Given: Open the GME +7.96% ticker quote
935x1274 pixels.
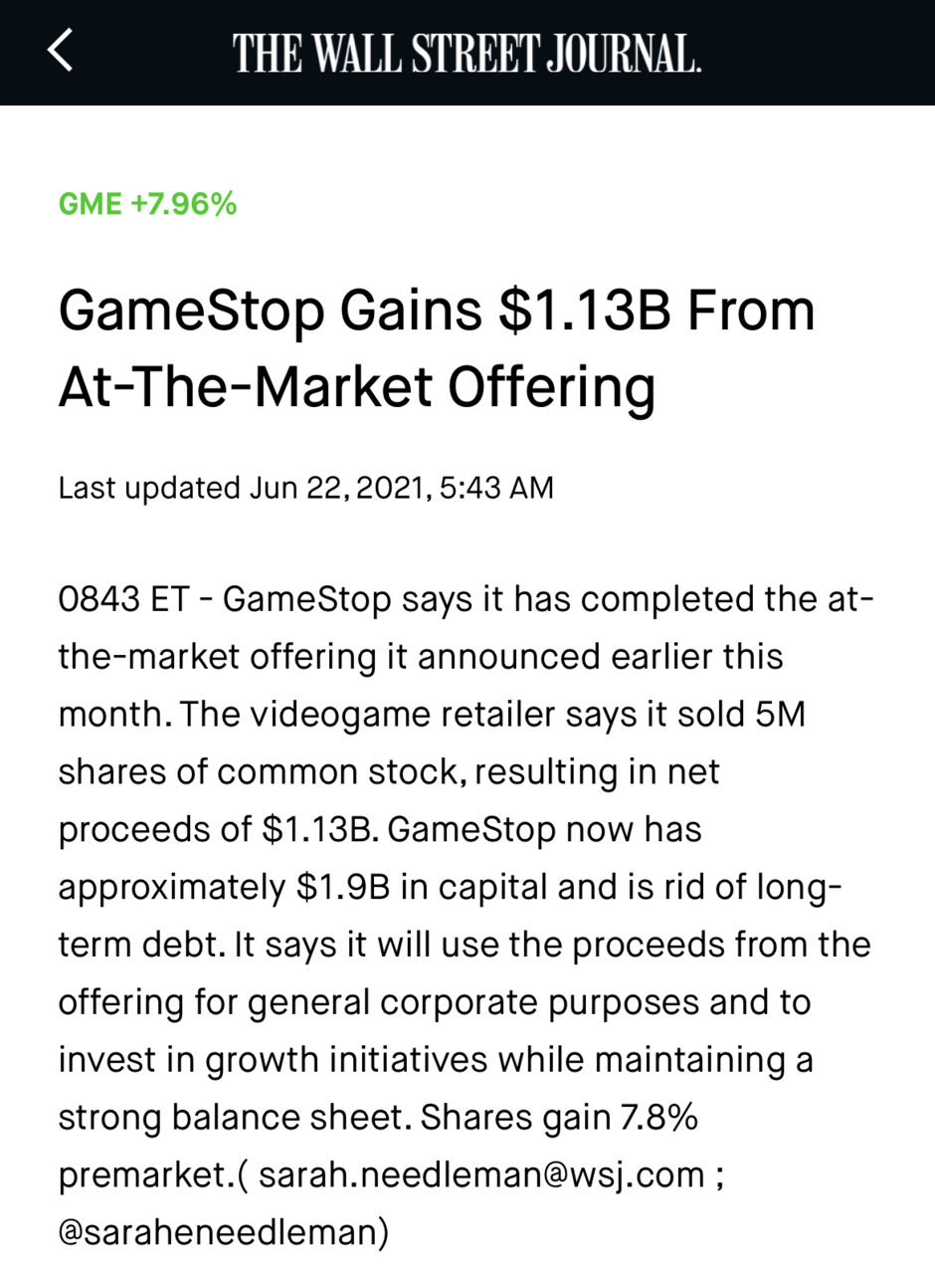Looking at the screenshot, I should [x=148, y=204].
